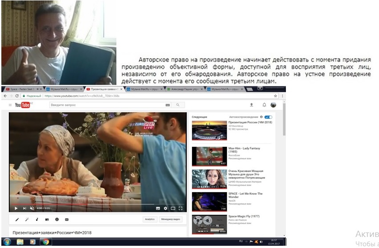The width and height of the screenshot is (379, 248).
Task: Open Менеджер видео button
Action: pos(171,219)
